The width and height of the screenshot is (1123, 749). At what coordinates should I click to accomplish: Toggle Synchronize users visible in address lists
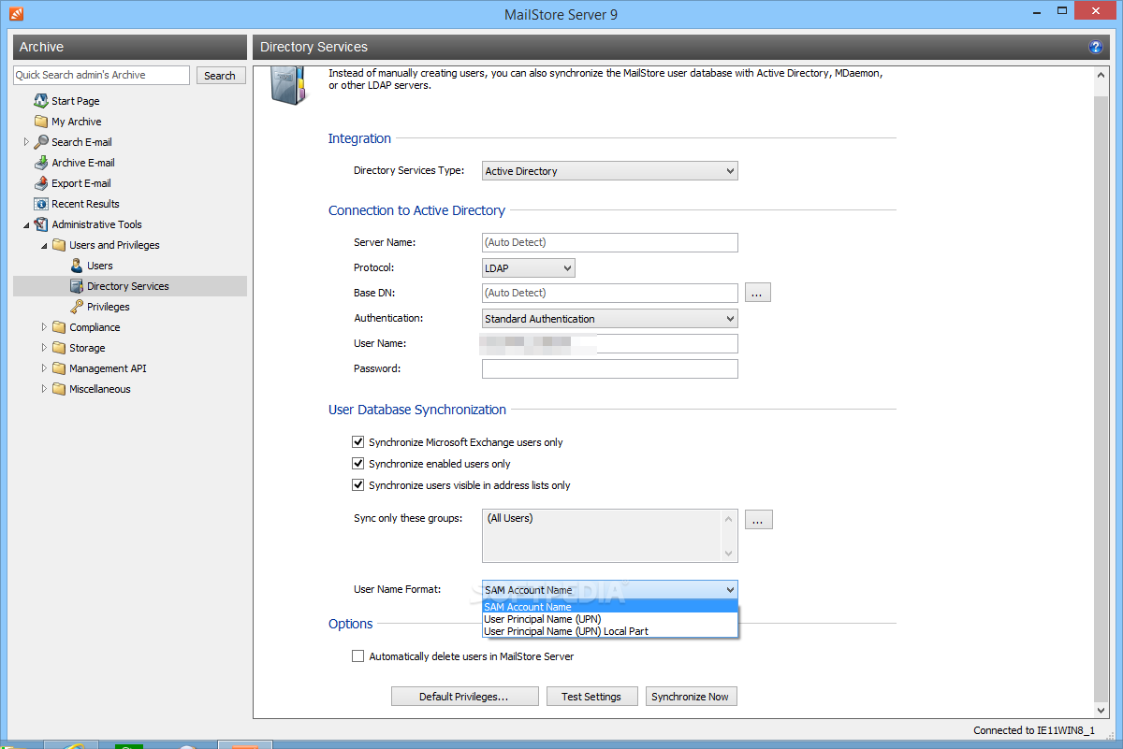pos(357,485)
